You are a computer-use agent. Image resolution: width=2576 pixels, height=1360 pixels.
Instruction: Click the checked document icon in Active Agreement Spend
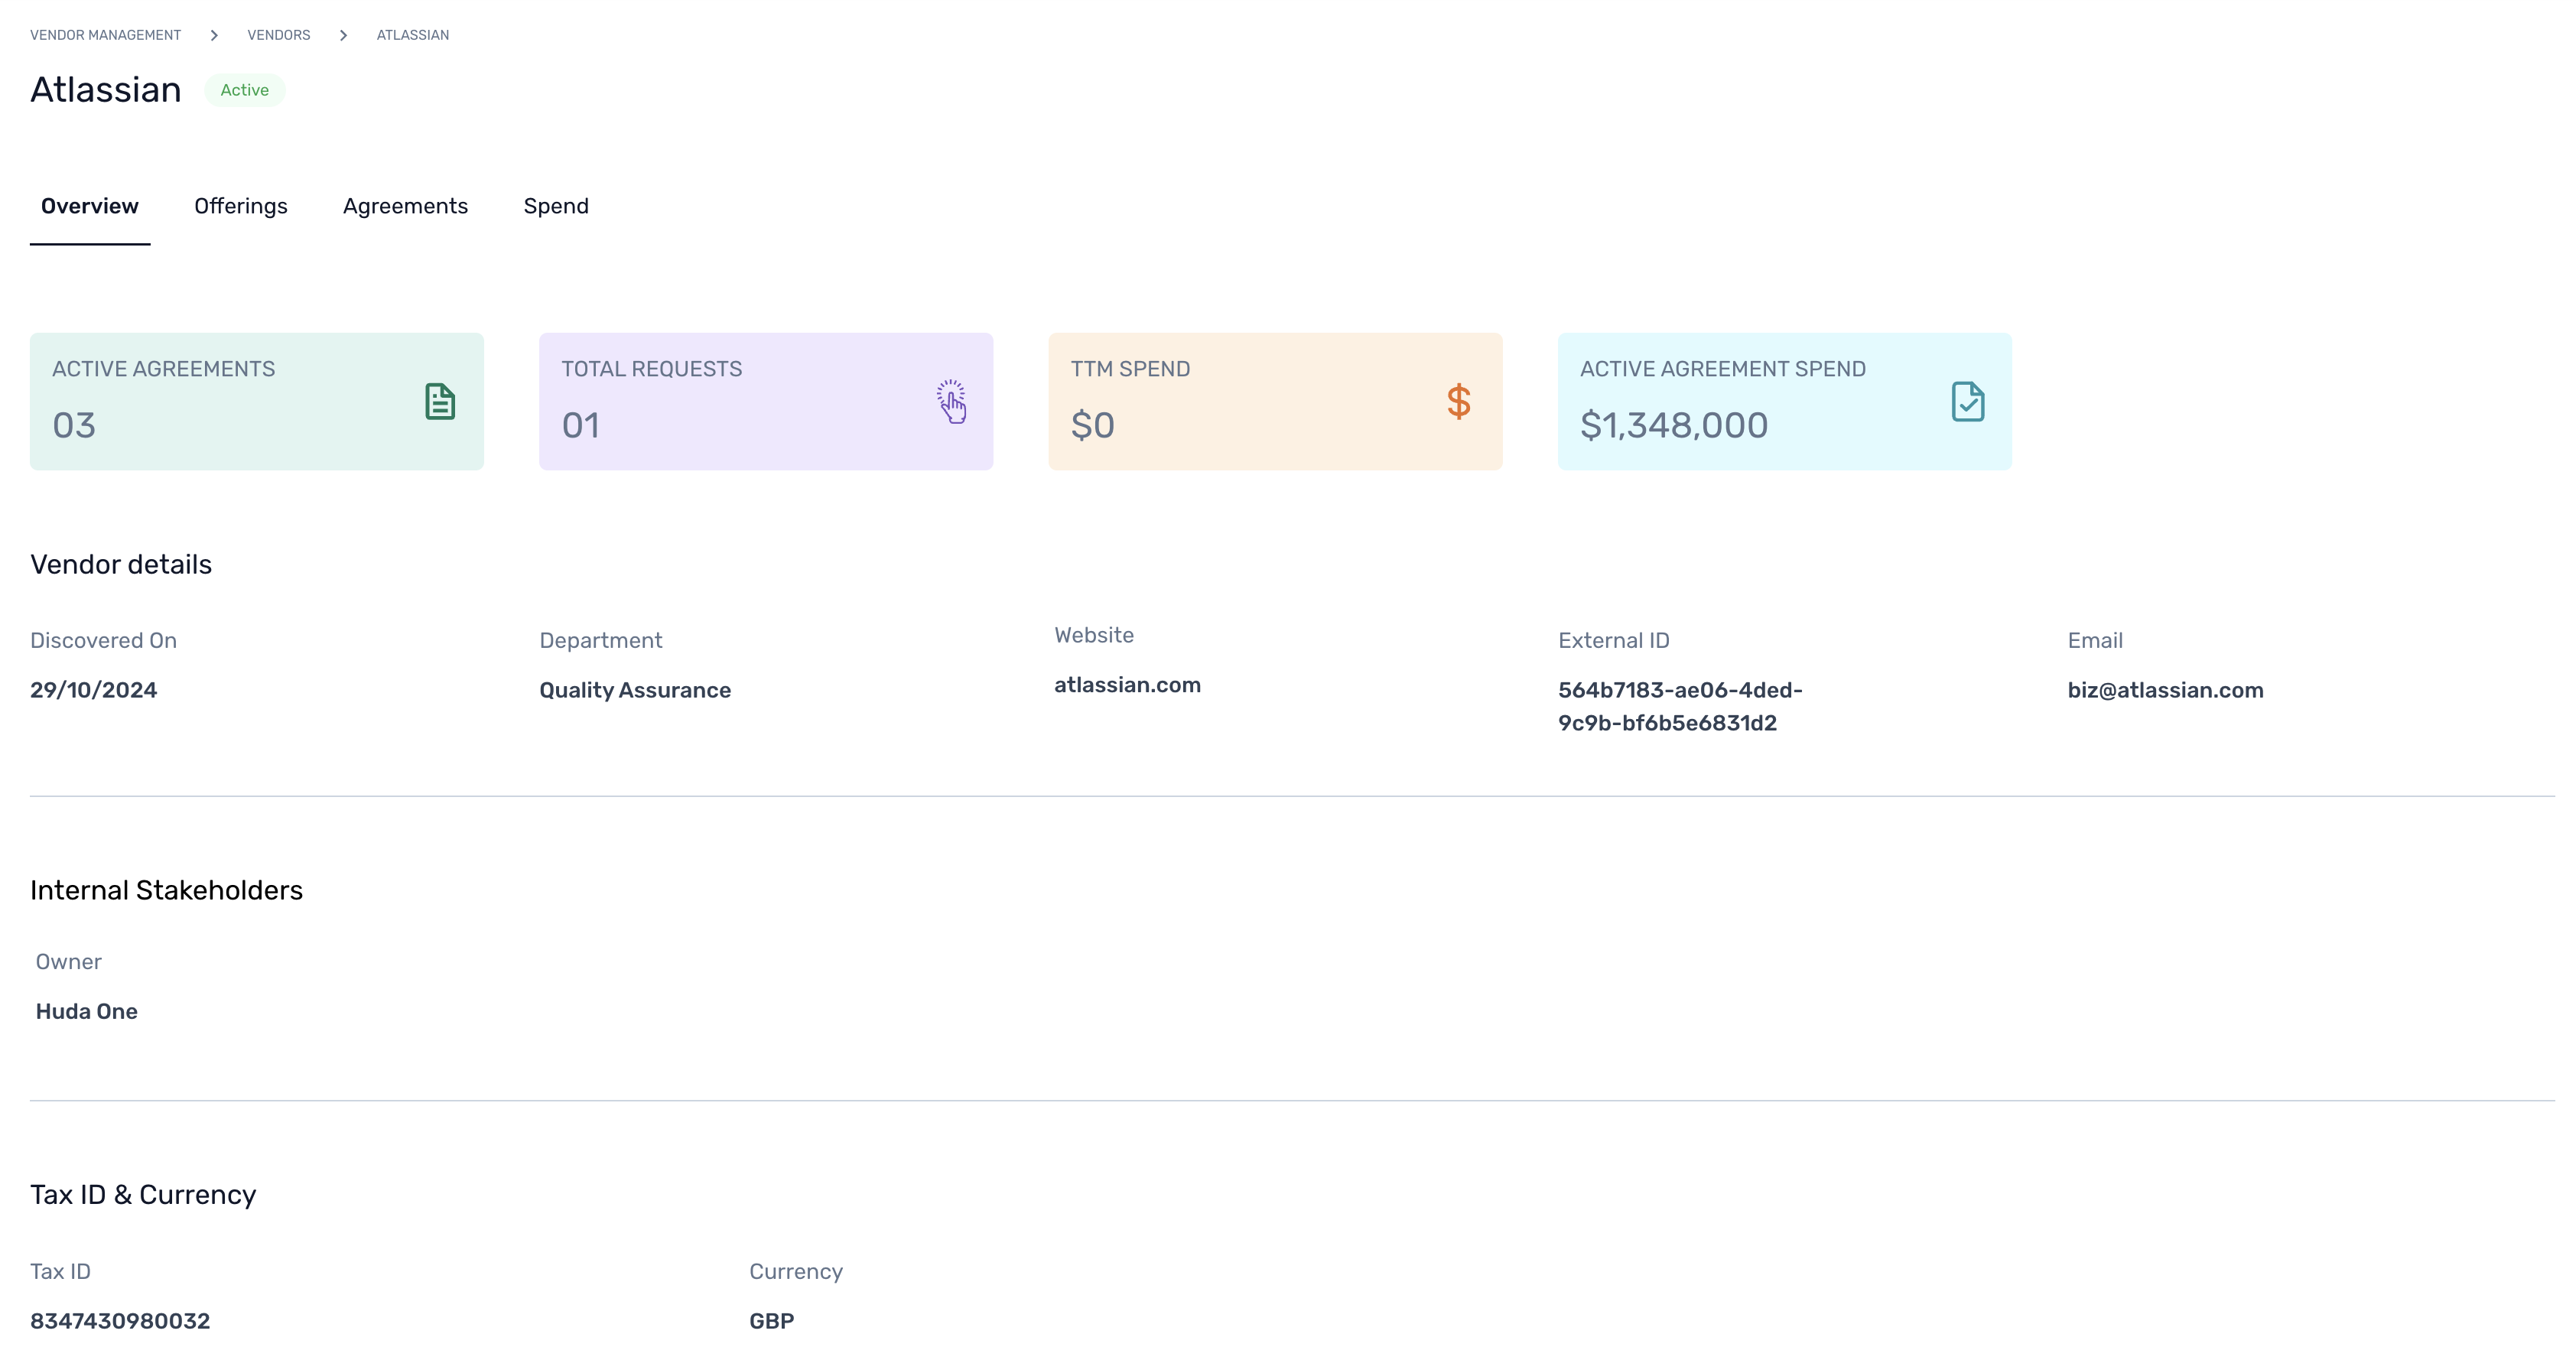coord(1968,402)
